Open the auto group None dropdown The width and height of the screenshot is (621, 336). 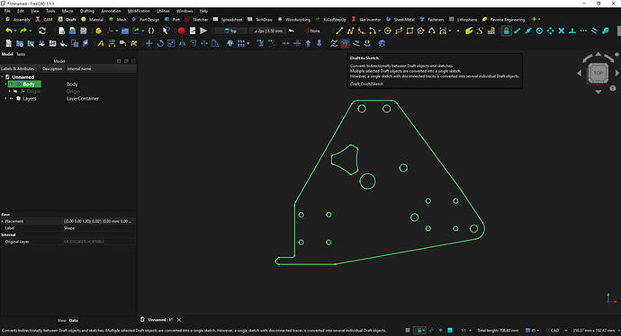(312, 31)
